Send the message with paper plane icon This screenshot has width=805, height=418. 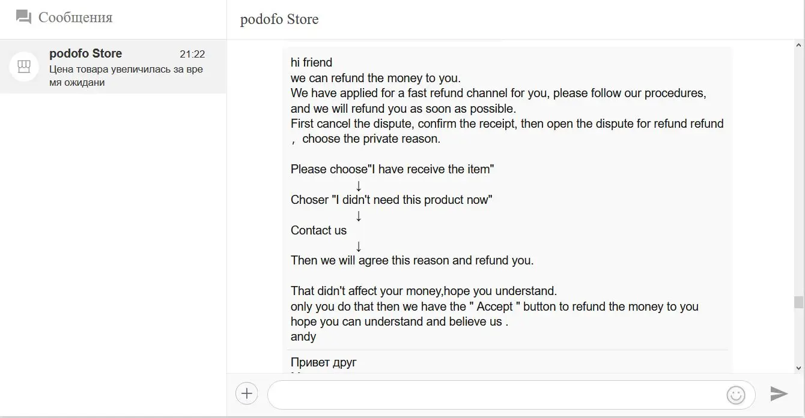(x=779, y=393)
